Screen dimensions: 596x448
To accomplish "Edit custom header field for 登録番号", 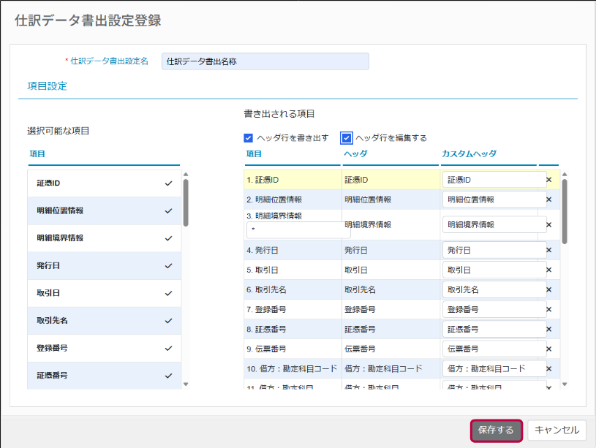I will [494, 309].
